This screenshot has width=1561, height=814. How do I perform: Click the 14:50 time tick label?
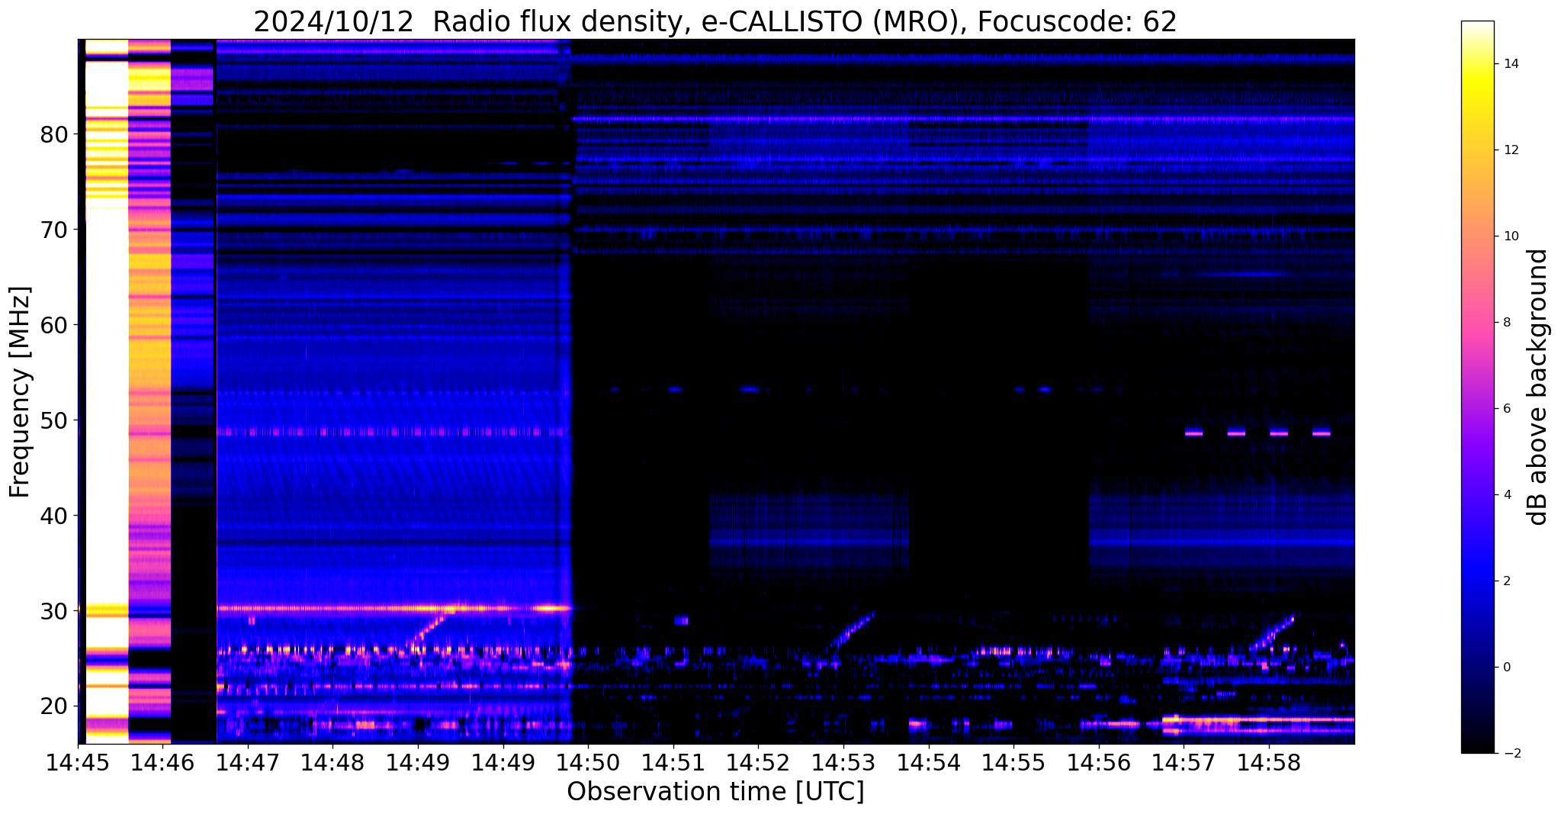tap(588, 763)
